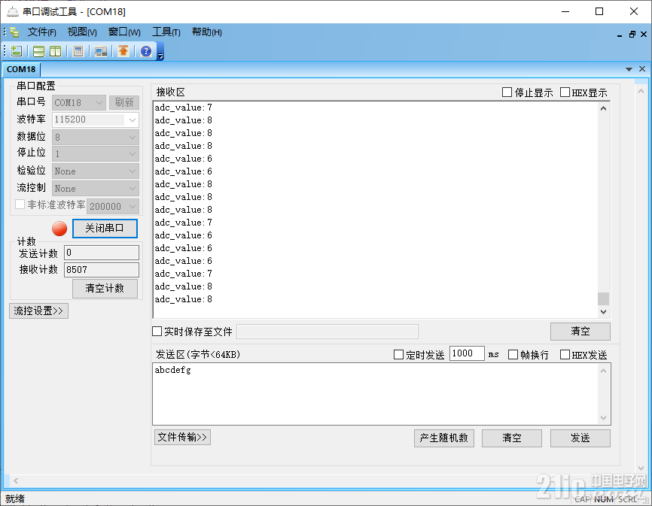Click the 1000 ms interval field
The height and width of the screenshot is (506, 652).
coord(467,353)
